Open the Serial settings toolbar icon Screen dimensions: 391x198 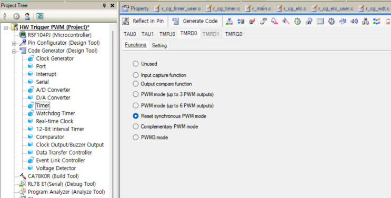[x=263, y=22]
